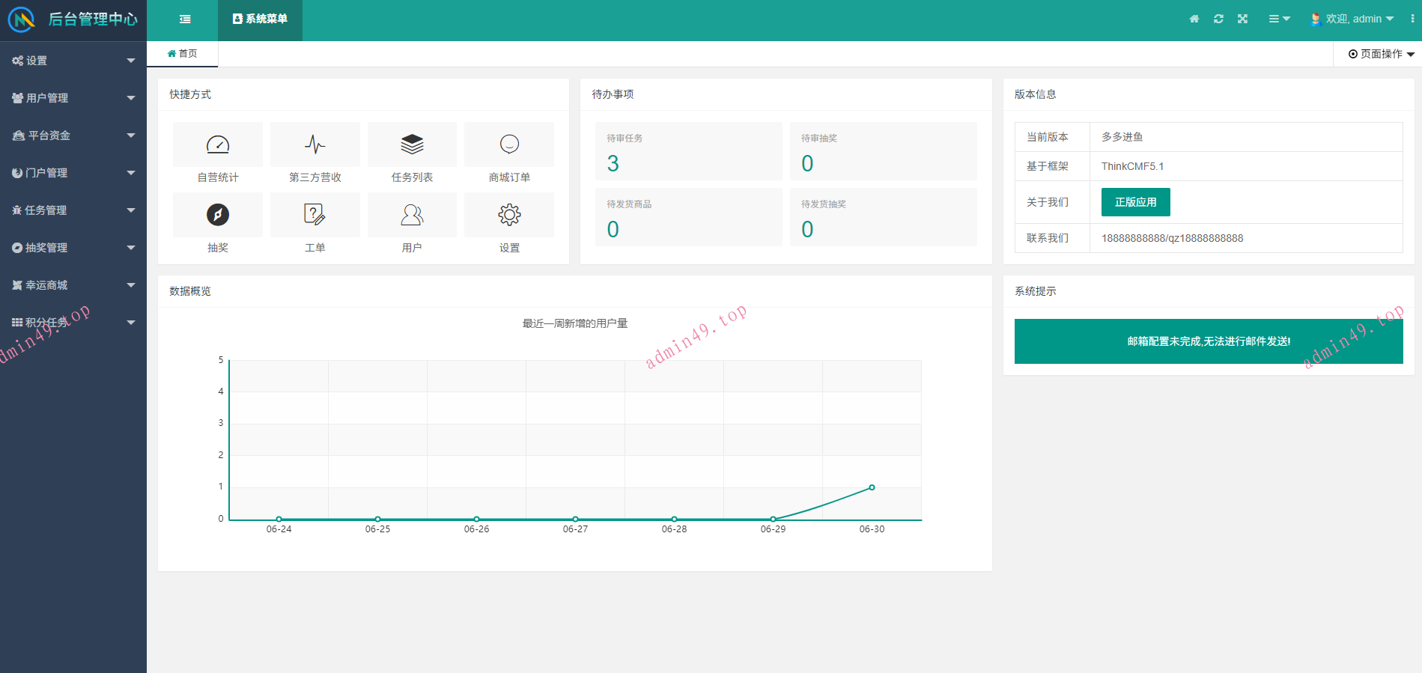Click the 06-30 data point on chart
Viewport: 1422px width, 673px height.
tap(872, 487)
